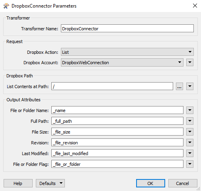Image resolution: width=201 pixels, height=191 pixels.
Task: Click the FME transformer icon in title bar
Action: (6, 6)
